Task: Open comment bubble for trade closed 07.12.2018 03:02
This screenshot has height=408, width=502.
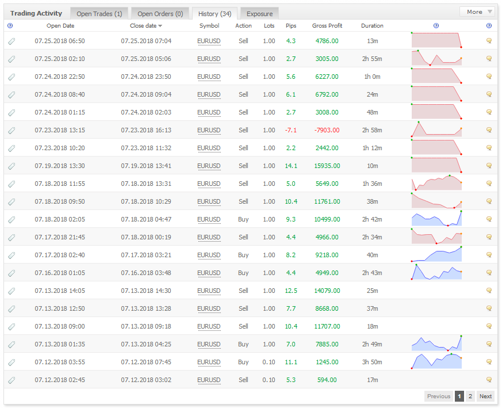Action: click(x=489, y=379)
